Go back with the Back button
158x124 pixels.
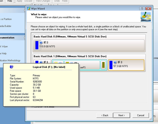click(104, 115)
